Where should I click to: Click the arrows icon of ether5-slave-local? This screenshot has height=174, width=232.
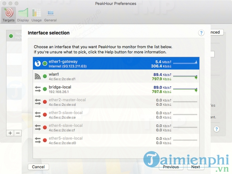(38, 140)
